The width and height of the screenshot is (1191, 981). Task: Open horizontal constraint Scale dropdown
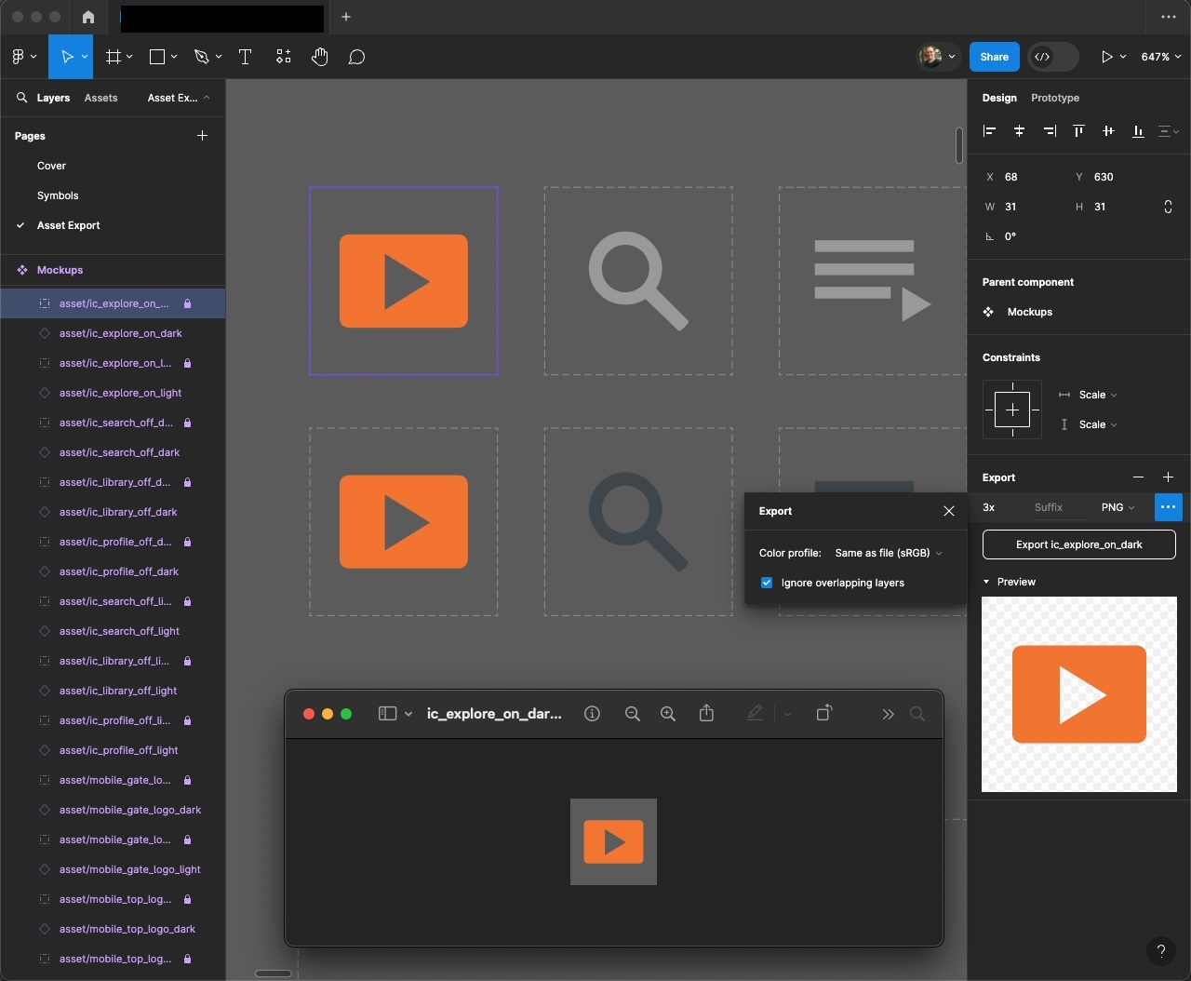1098,395
